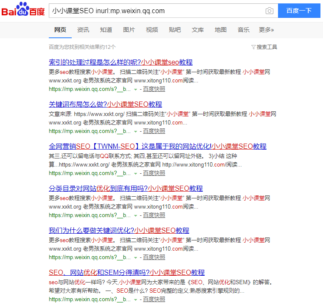Expand dropdown arrow under 索引的处理过程 result

click(x=135, y=90)
